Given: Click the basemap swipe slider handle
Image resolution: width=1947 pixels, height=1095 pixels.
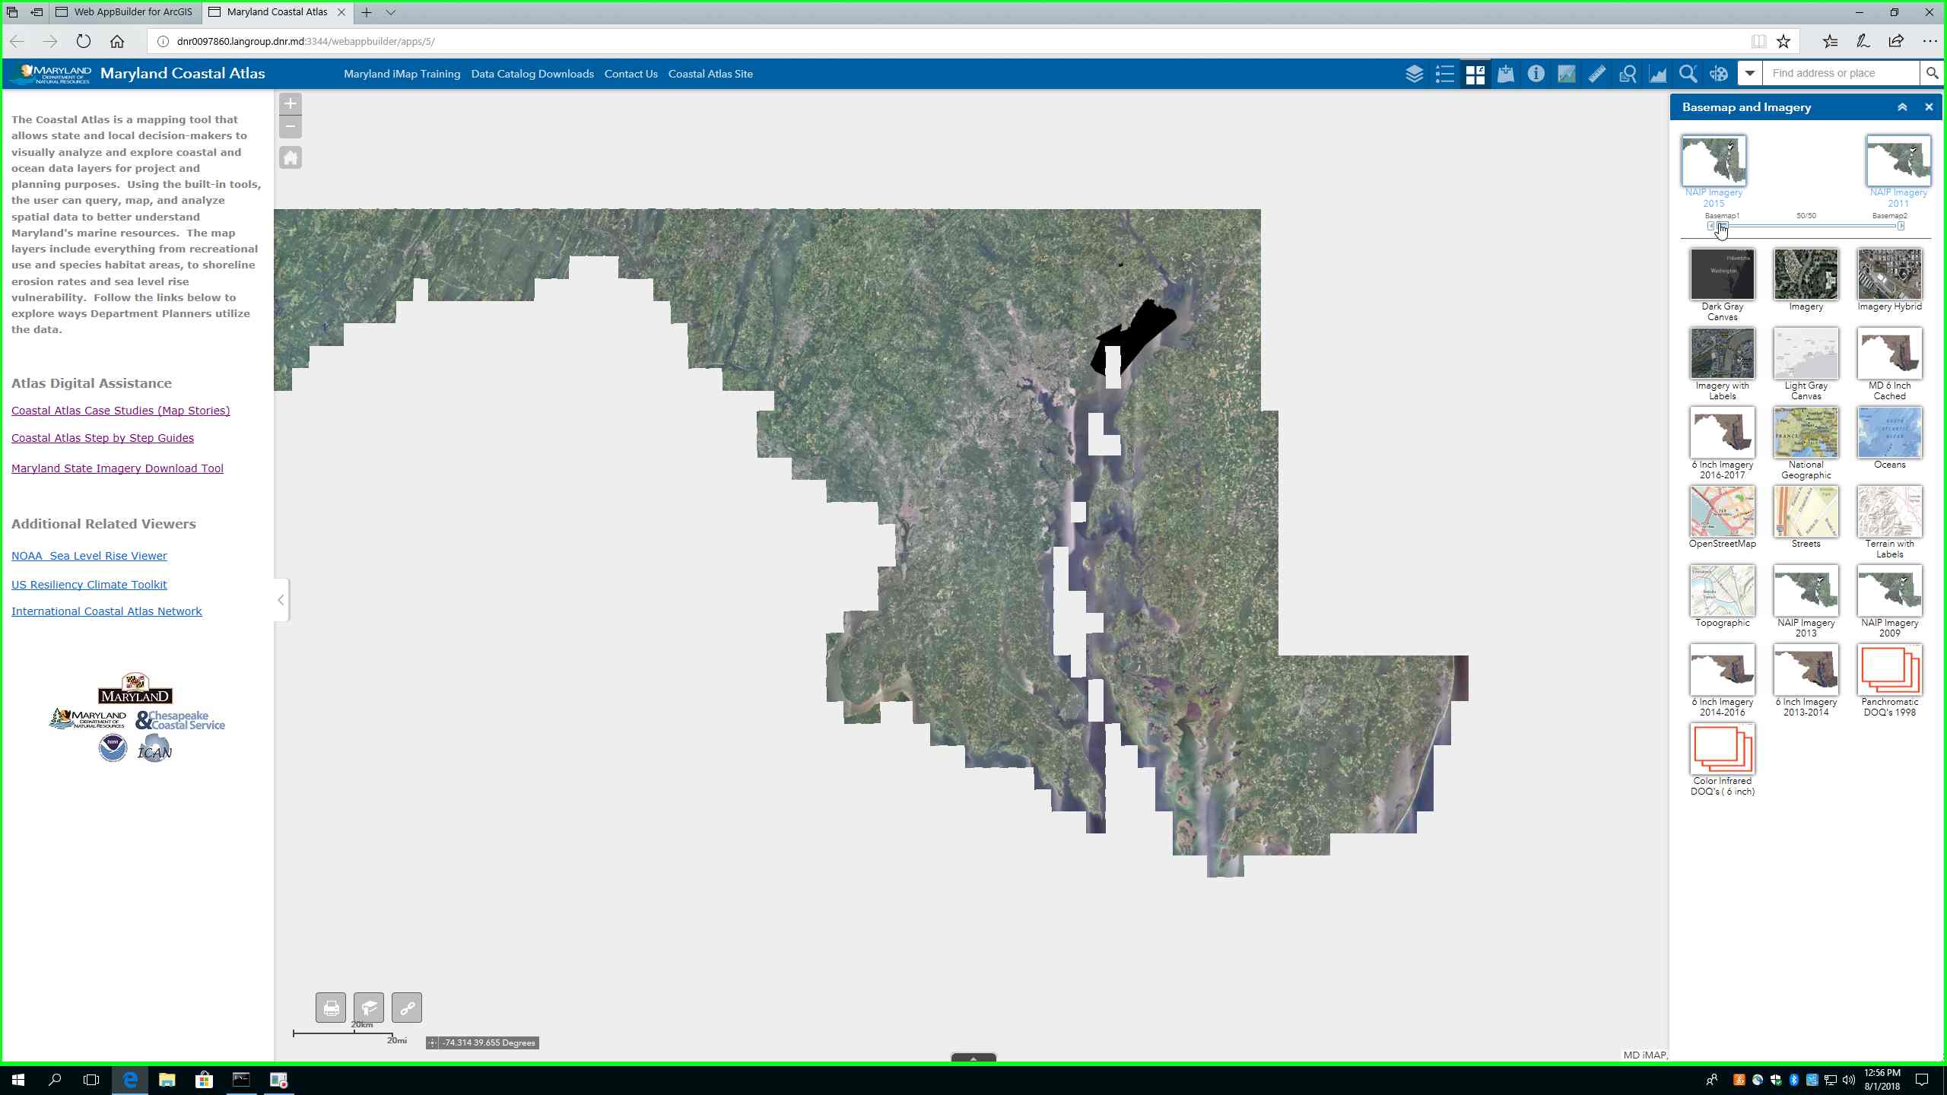Looking at the screenshot, I should point(1723,226).
